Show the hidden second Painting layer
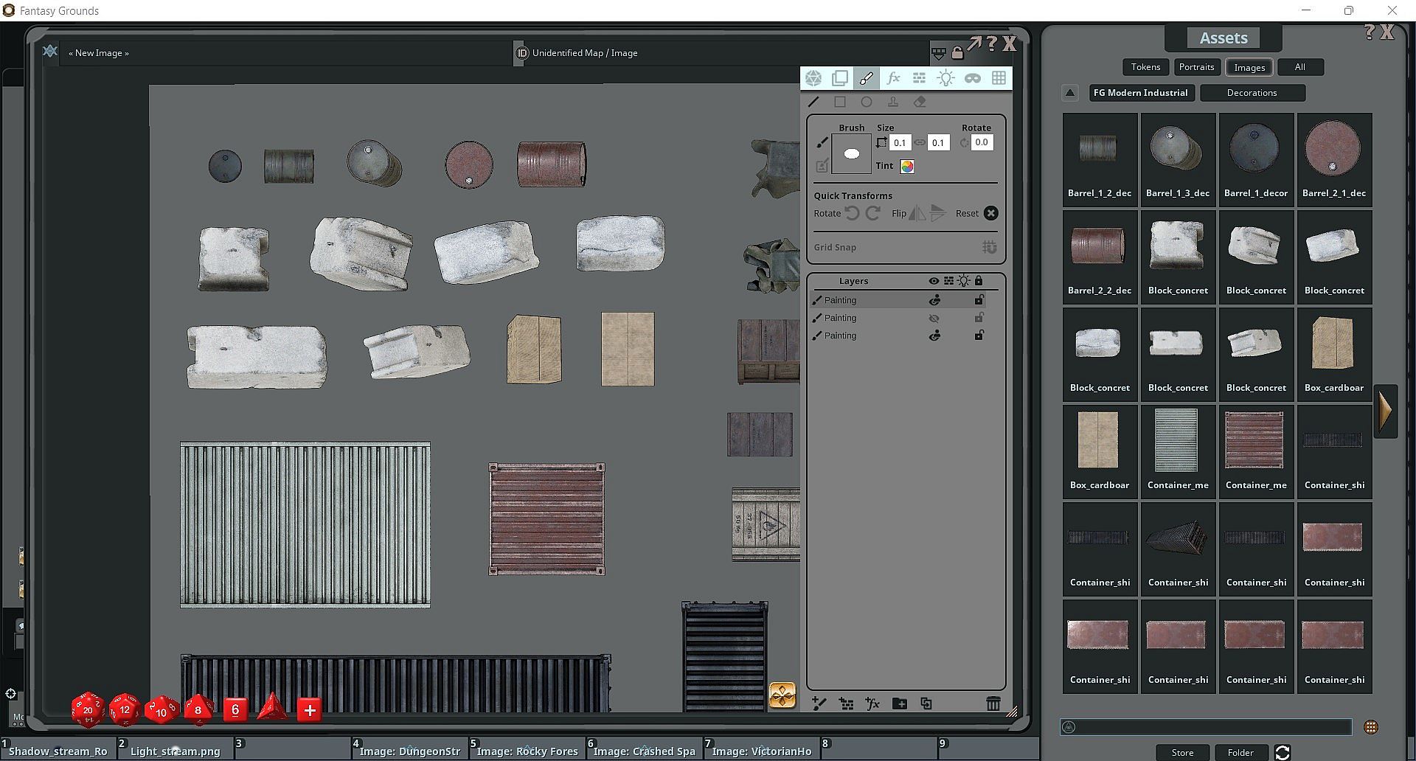The width and height of the screenshot is (1416, 761). point(934,318)
